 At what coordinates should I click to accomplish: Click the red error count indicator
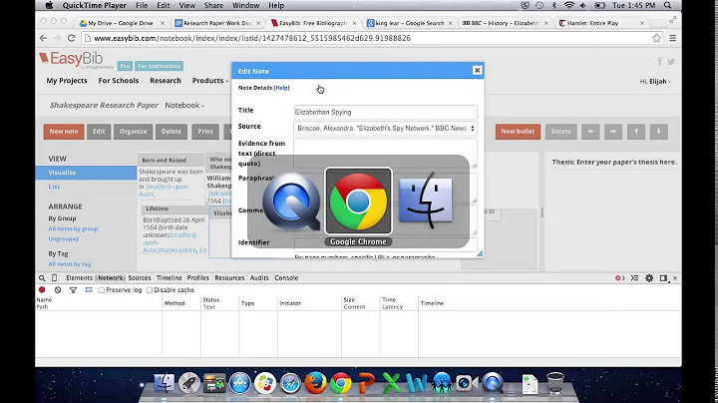click(620, 278)
